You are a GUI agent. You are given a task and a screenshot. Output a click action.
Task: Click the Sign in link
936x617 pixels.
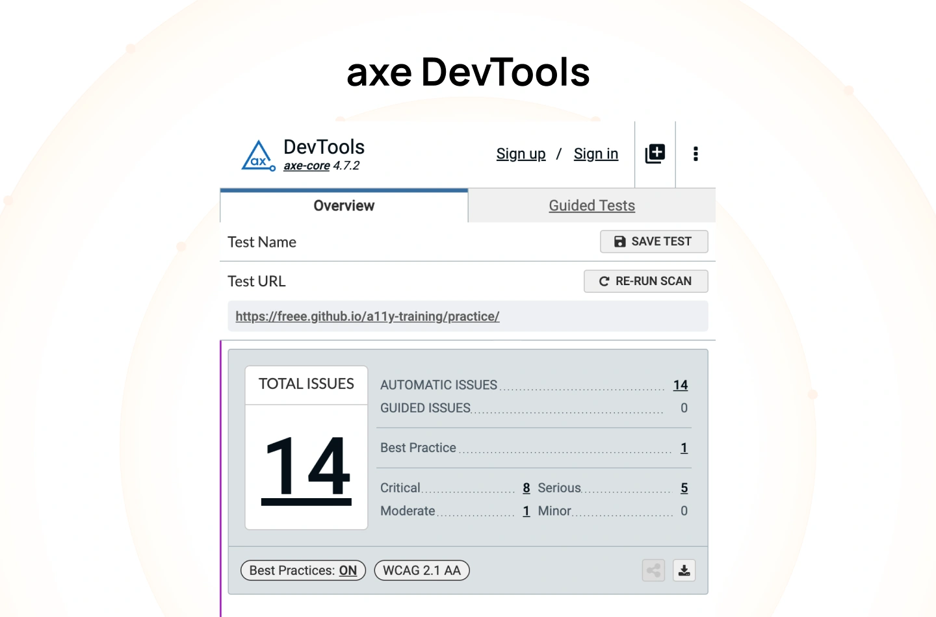click(x=595, y=154)
